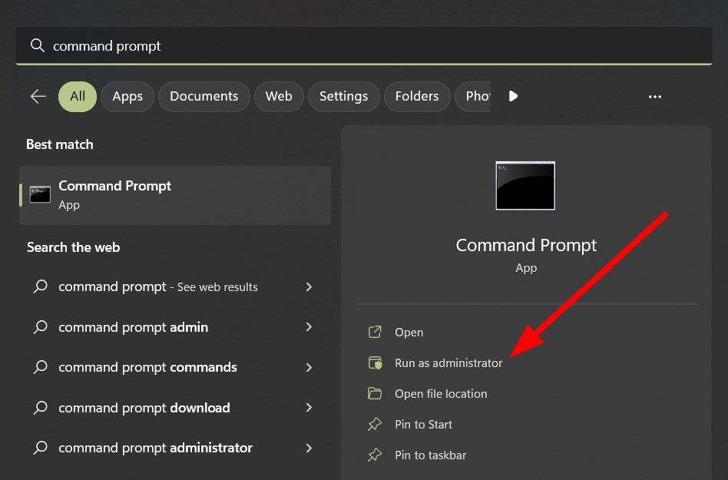This screenshot has width=728, height=480.
Task: Click inside the search text box
Action: (369, 46)
